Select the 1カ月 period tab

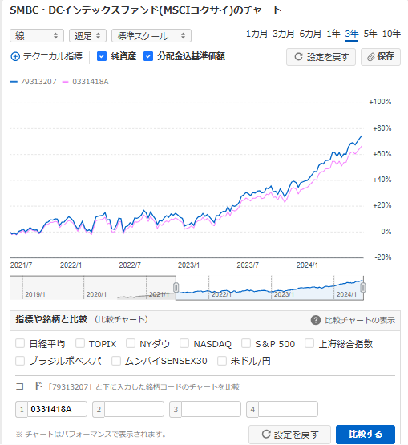click(257, 34)
